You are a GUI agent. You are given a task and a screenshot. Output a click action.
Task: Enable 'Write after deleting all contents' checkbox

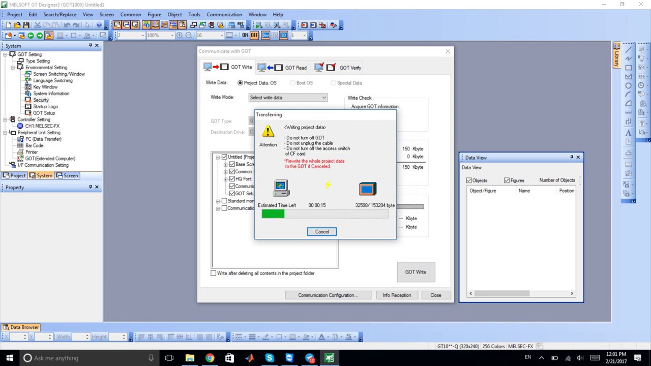tap(214, 273)
